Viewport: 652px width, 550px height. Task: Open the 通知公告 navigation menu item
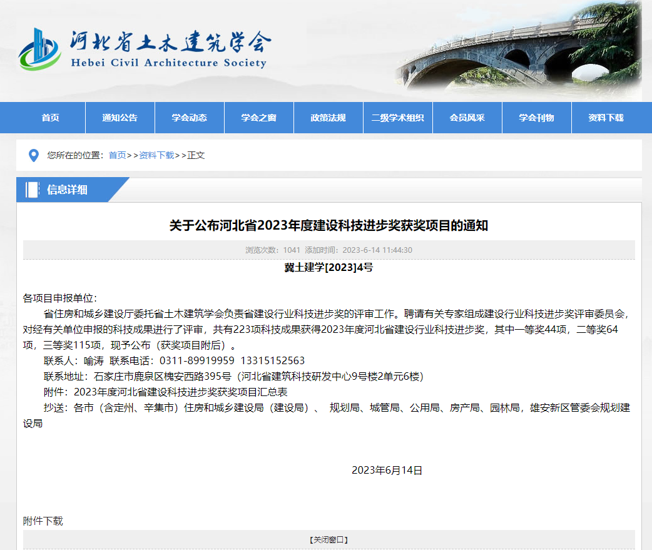120,118
